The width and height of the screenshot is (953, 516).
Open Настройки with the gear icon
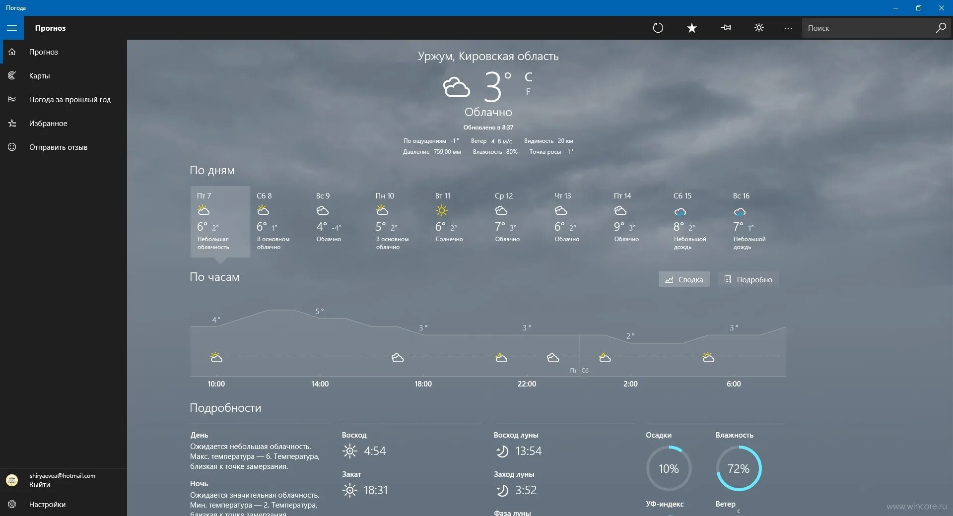pos(11,504)
